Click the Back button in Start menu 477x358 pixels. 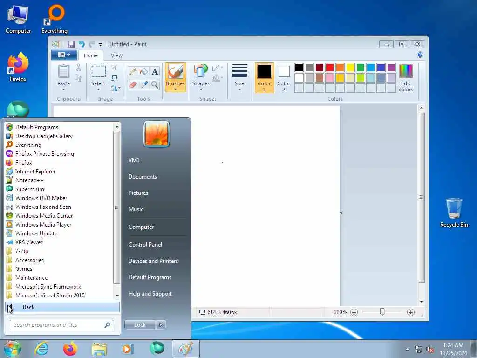pos(62,307)
